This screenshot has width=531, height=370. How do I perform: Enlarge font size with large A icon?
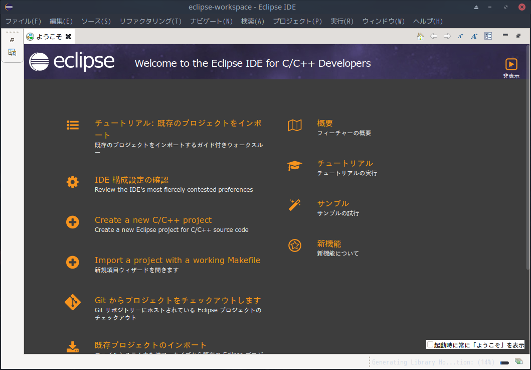click(x=474, y=36)
